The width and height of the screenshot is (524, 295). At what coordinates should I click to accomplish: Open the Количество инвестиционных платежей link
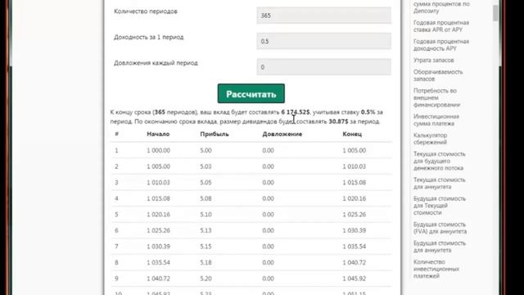436,269
